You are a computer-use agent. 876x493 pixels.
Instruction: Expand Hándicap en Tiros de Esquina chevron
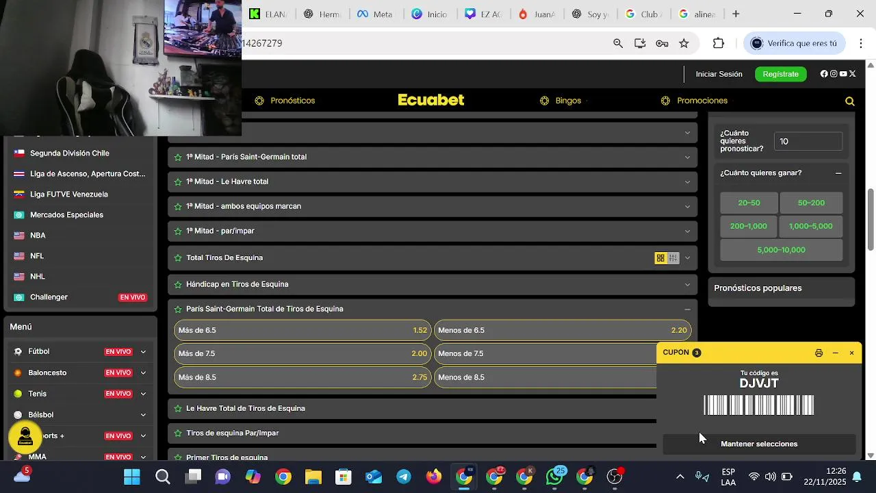(687, 285)
